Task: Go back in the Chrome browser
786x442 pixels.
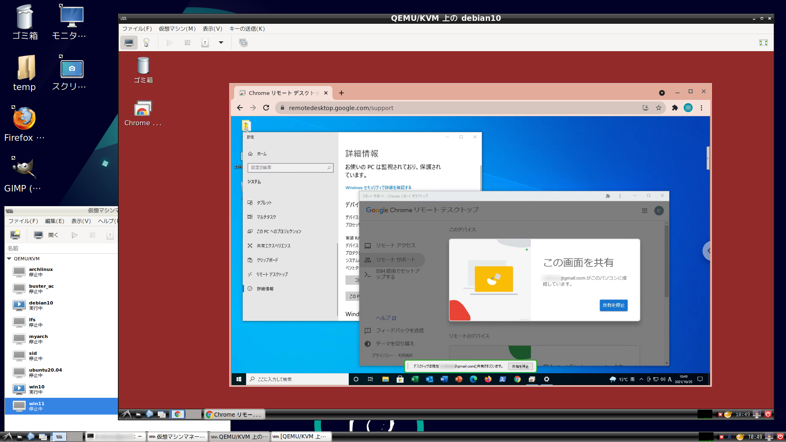Action: click(240, 108)
